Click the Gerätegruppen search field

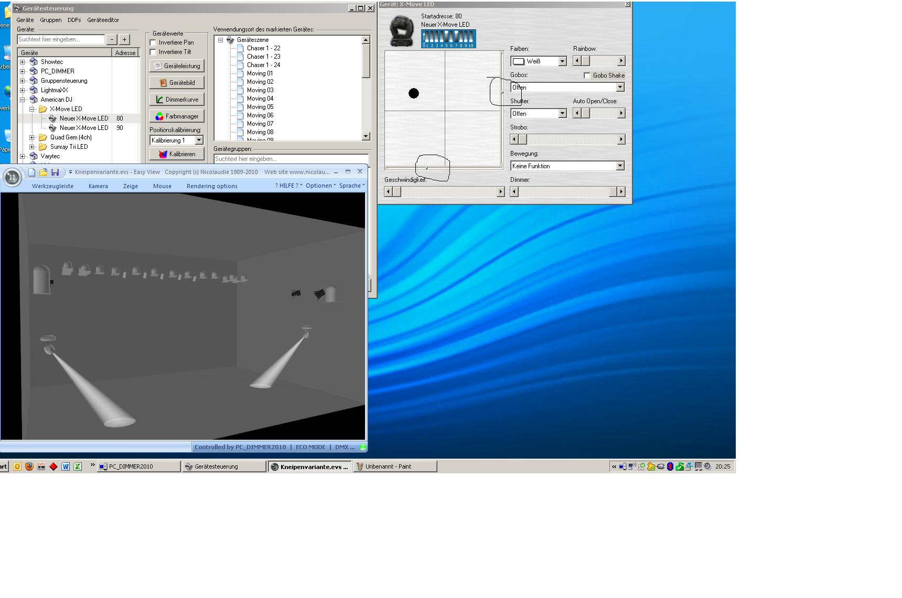pos(291,159)
